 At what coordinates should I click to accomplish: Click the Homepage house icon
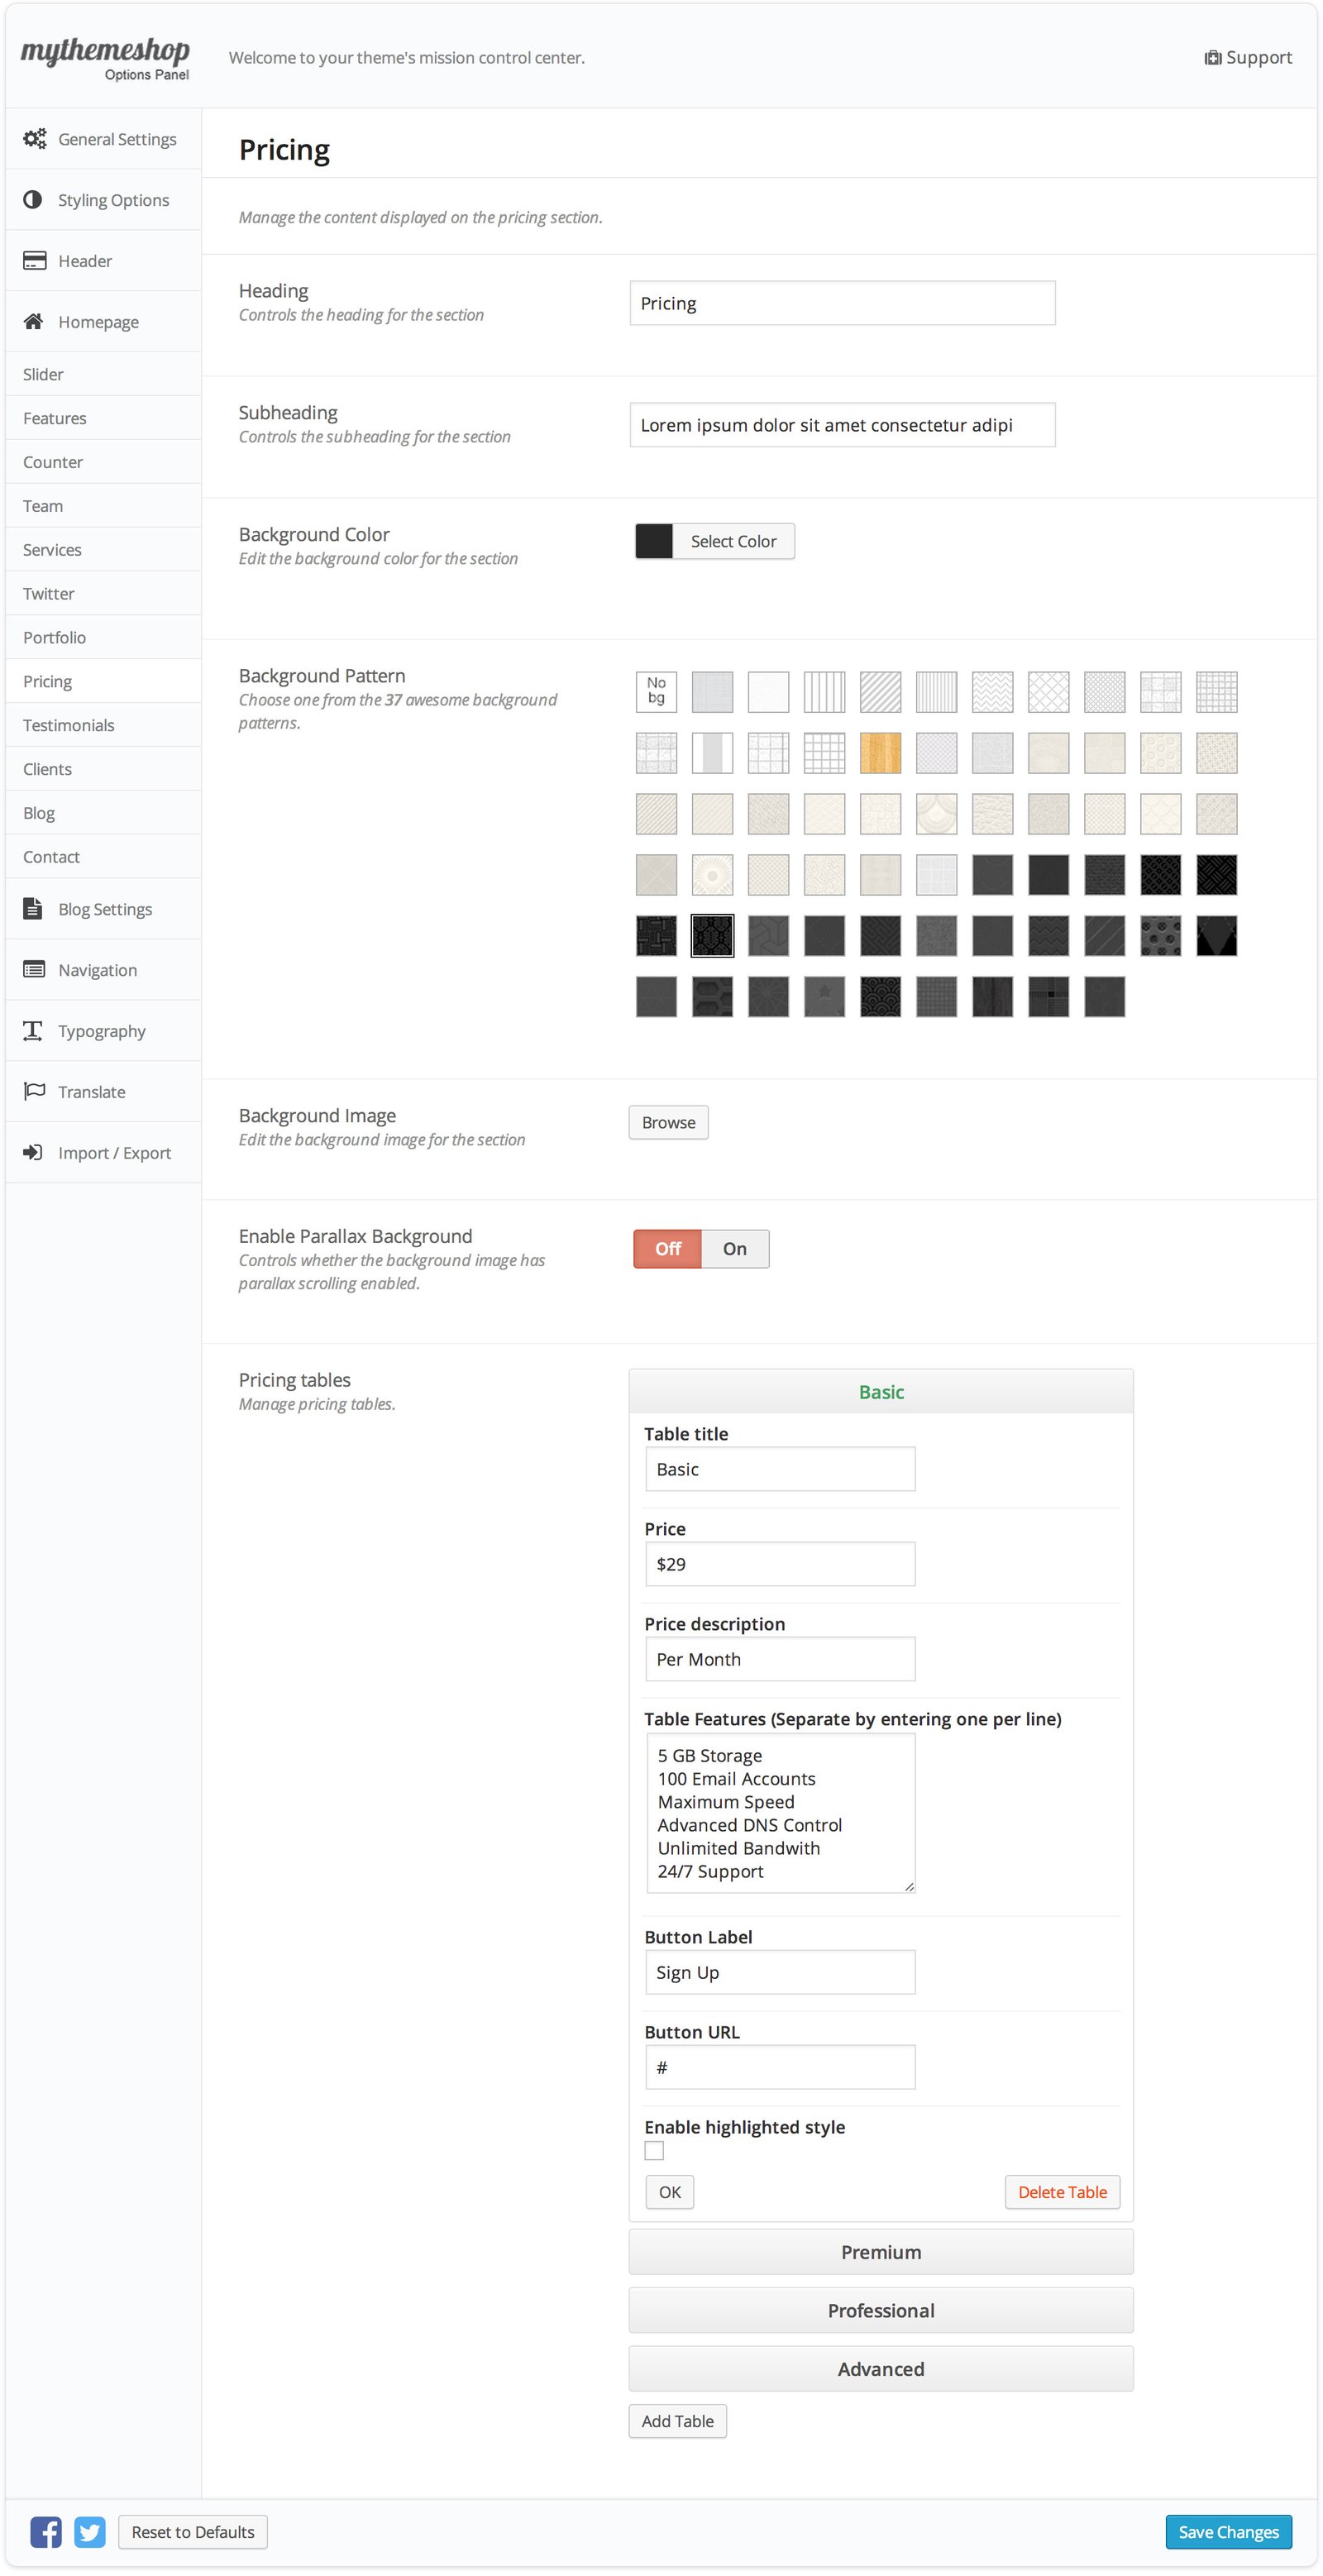(33, 321)
